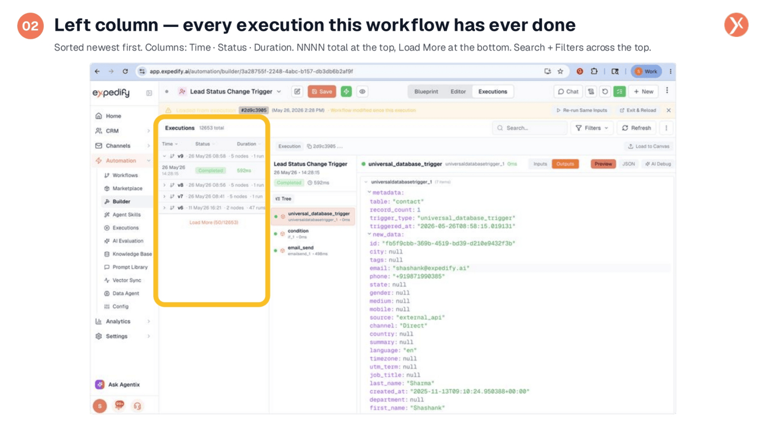Open Executions in the sidebar
766x431 pixels.
pos(125,228)
